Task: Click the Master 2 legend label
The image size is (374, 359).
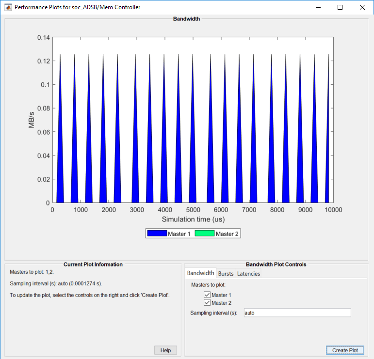Action: (x=227, y=234)
